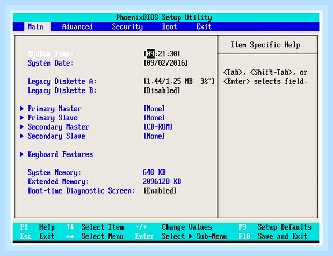Click the up-down arrows Select Item icon

pyautogui.click(x=70, y=227)
